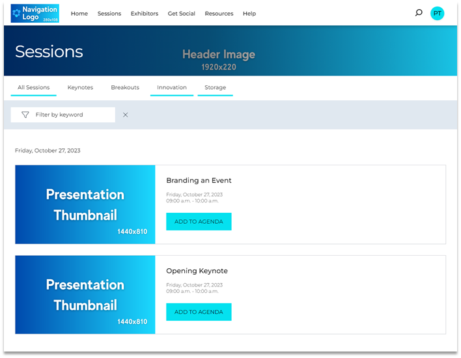Screen dimensions: 461x358
Task: Click the Branding an Event thumbnail
Action: click(x=85, y=204)
